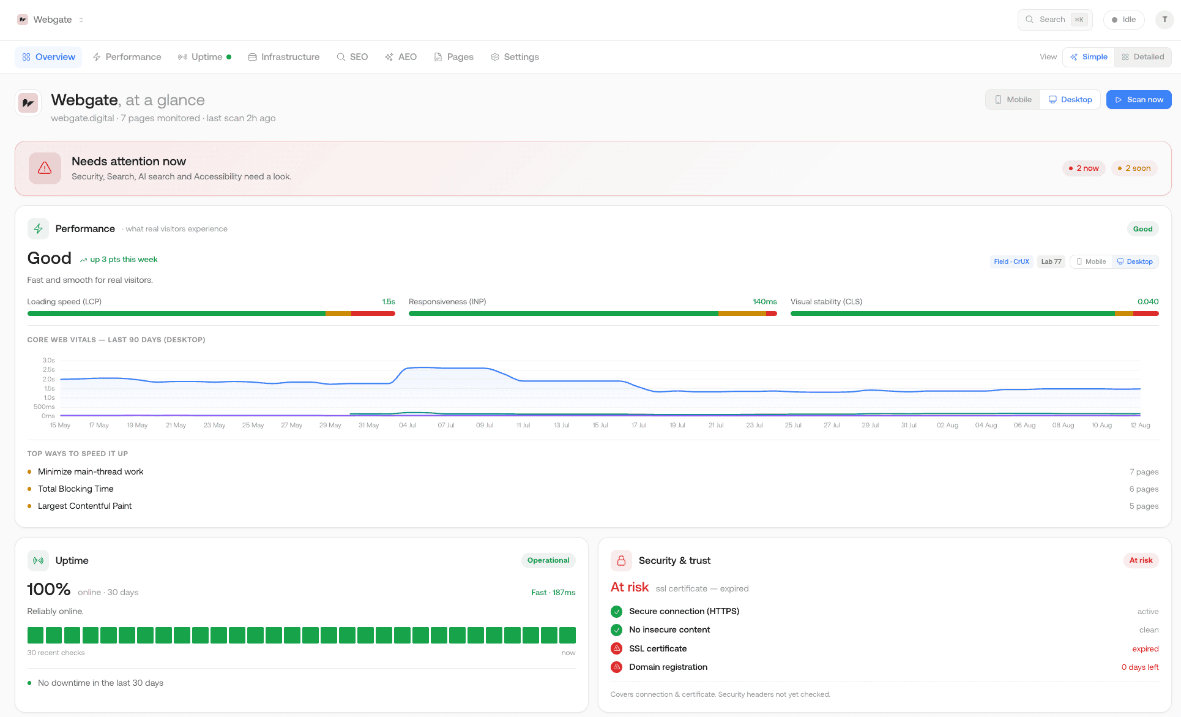Select the AEO tab
This screenshot has width=1181, height=717.
click(401, 57)
